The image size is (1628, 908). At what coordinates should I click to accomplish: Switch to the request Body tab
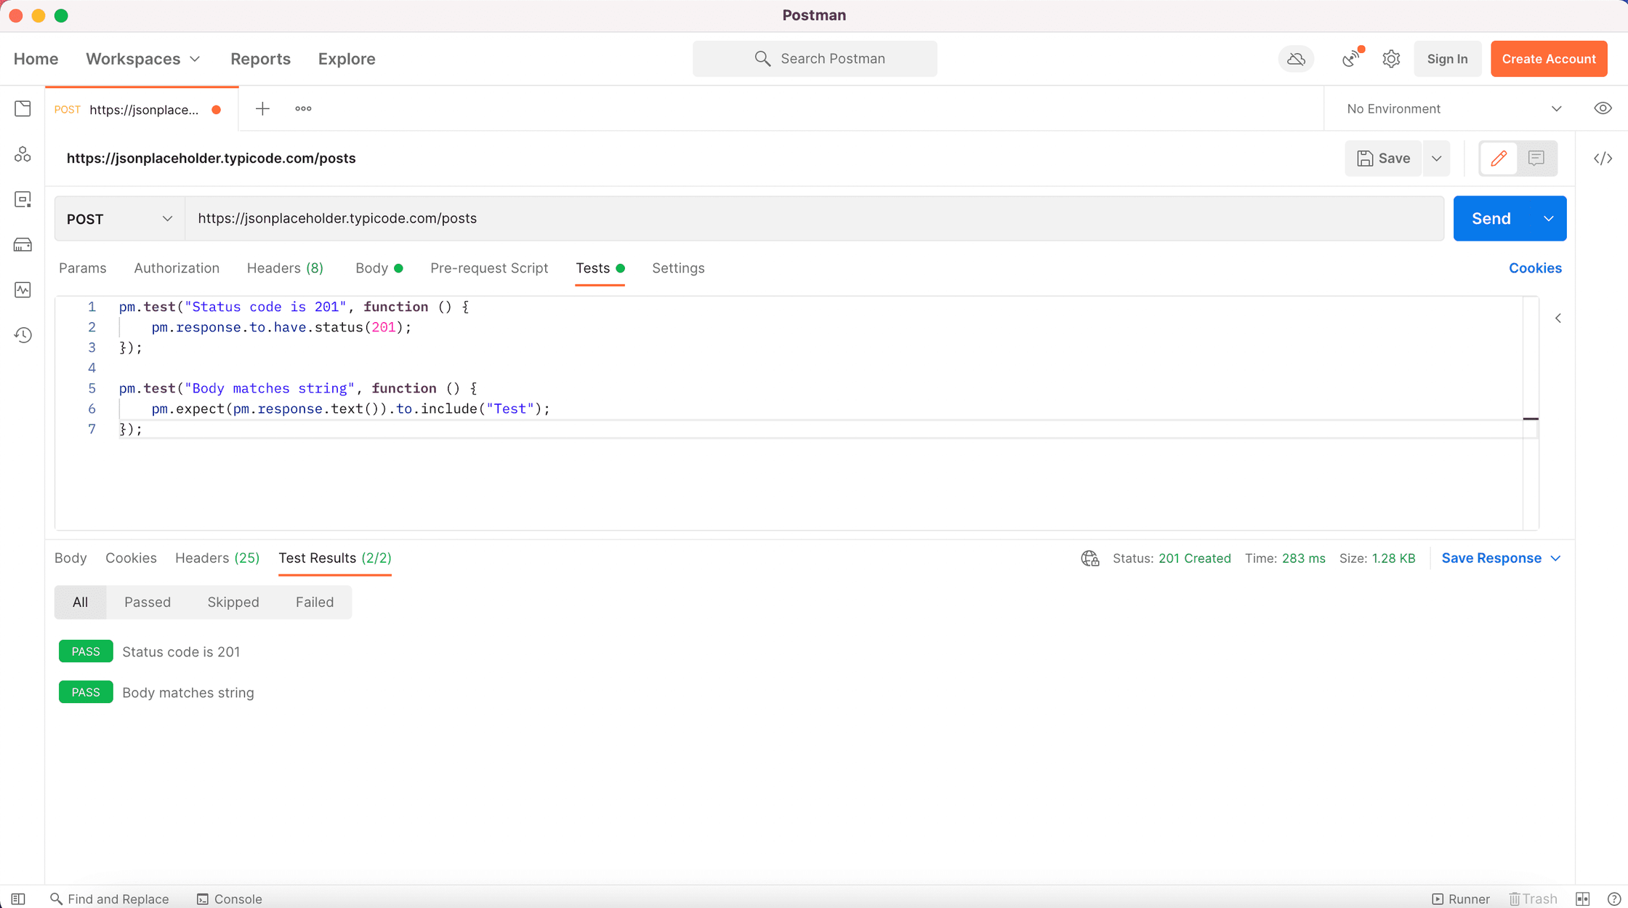[x=378, y=268]
